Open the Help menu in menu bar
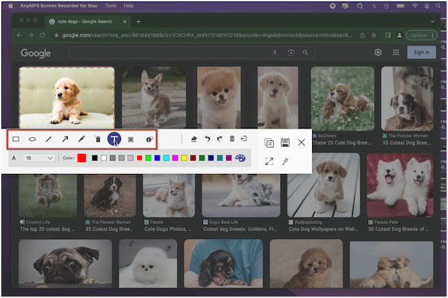 pyautogui.click(x=128, y=6)
